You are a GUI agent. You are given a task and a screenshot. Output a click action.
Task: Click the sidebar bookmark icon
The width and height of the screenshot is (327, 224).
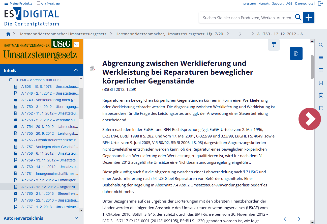[321, 83]
